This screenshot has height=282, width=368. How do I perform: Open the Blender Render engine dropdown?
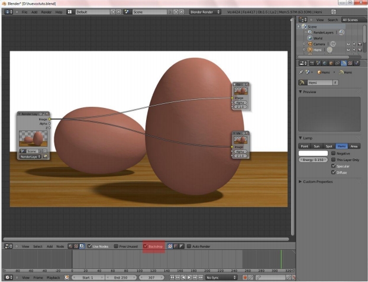(205, 12)
